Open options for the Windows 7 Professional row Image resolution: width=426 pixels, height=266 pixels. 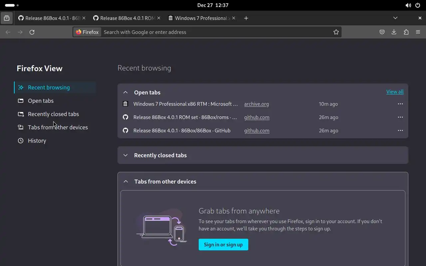pos(400,104)
